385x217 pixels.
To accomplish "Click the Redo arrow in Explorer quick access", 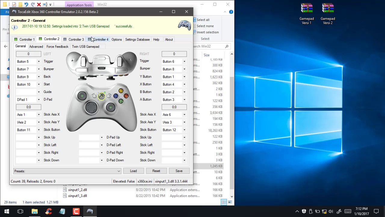I will coord(32,5).
